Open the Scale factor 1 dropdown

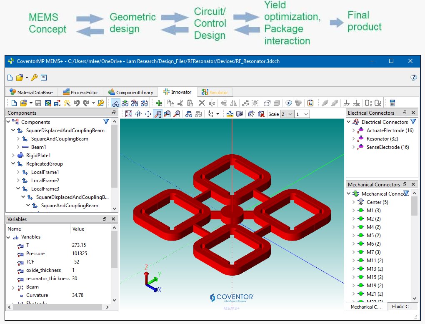coord(302,114)
